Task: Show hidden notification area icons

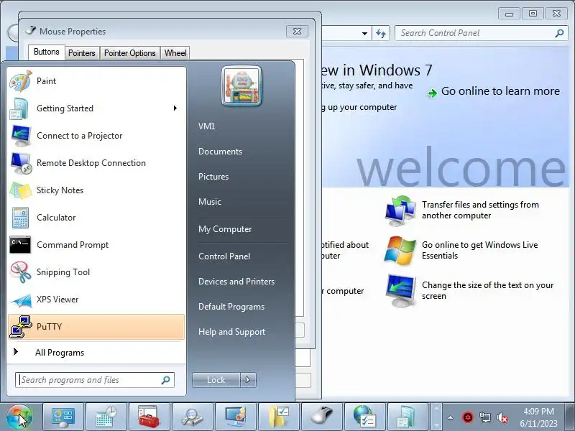Action: point(451,417)
